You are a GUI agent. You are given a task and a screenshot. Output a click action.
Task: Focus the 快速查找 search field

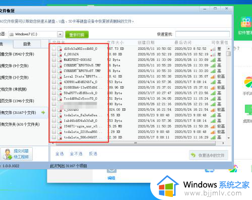203,34
